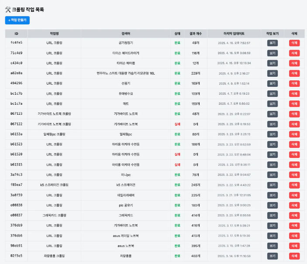Open 보기 for the 그래픽카드 크롤링 job
Screen dimensions: 307x264
(x=272, y=215)
